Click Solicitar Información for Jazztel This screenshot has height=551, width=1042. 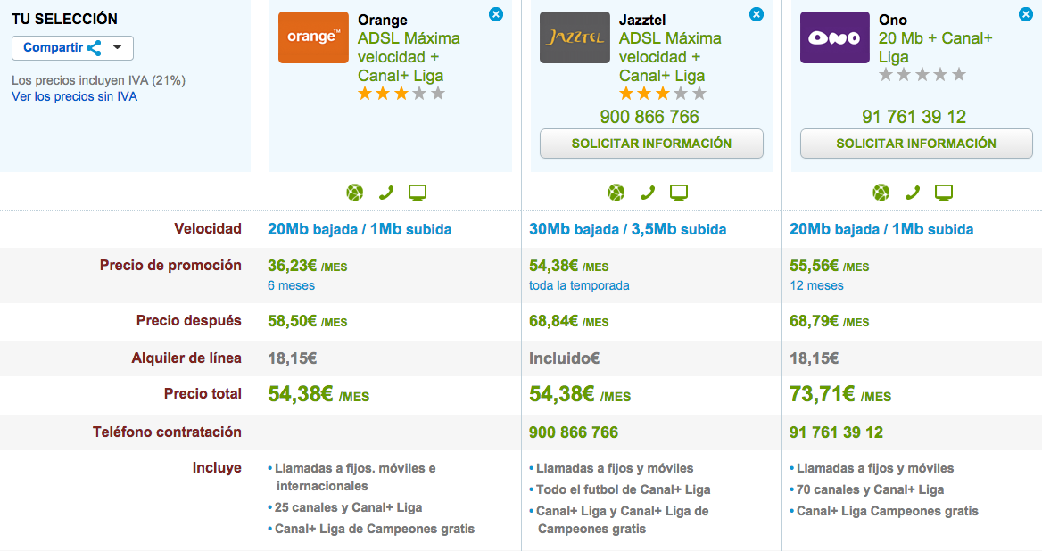pos(651,144)
